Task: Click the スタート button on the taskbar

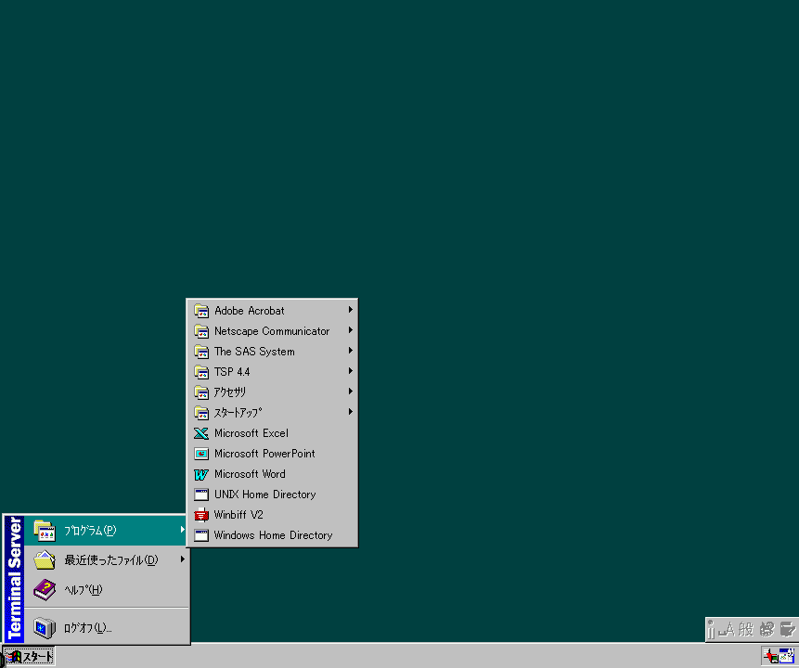Action: pyautogui.click(x=29, y=656)
